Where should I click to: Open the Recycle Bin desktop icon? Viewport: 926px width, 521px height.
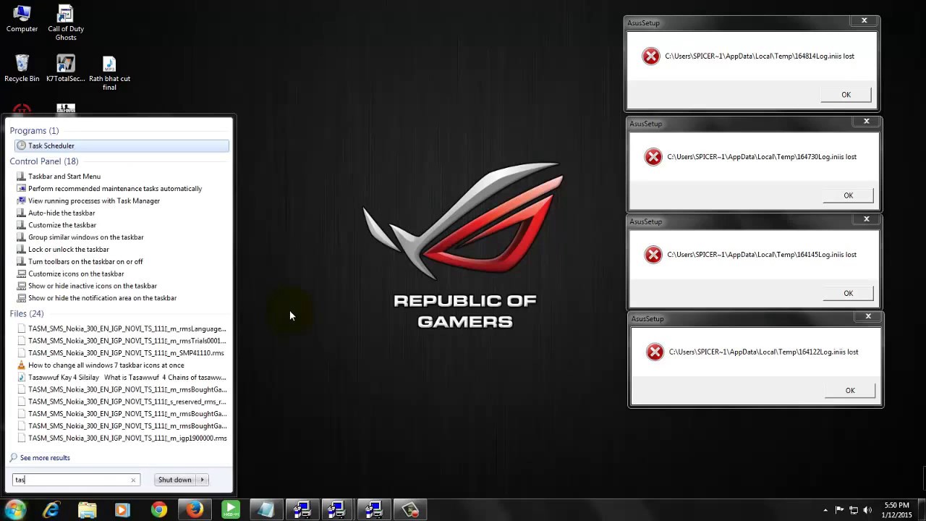[x=22, y=69]
